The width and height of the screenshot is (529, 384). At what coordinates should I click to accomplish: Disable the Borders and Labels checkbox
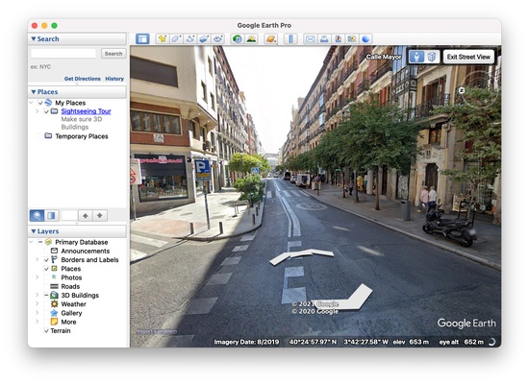(x=46, y=260)
